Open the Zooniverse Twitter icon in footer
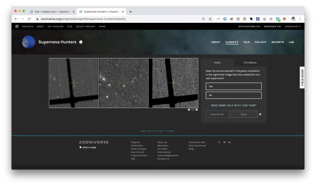The image size is (316, 186). 224,142
